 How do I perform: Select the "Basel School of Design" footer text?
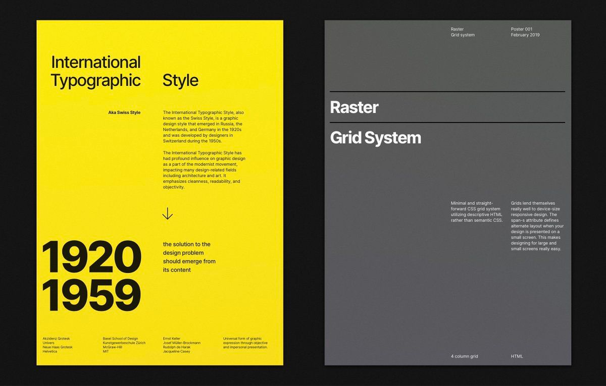tap(120, 339)
